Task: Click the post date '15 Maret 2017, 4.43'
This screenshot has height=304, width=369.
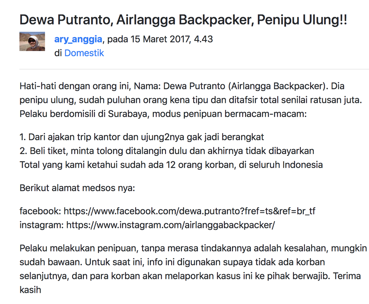Action: click(172, 39)
